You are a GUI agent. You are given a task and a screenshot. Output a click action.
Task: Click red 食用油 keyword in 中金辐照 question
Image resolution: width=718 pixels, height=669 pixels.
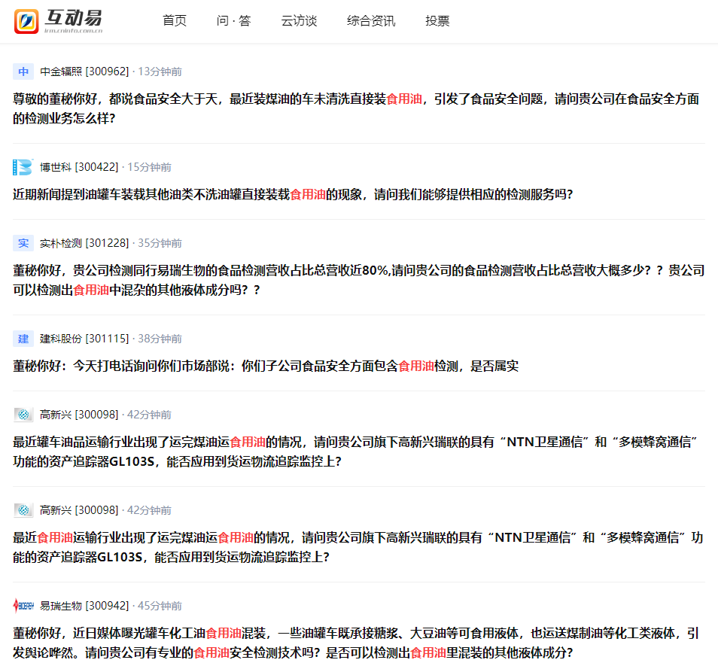coord(404,99)
